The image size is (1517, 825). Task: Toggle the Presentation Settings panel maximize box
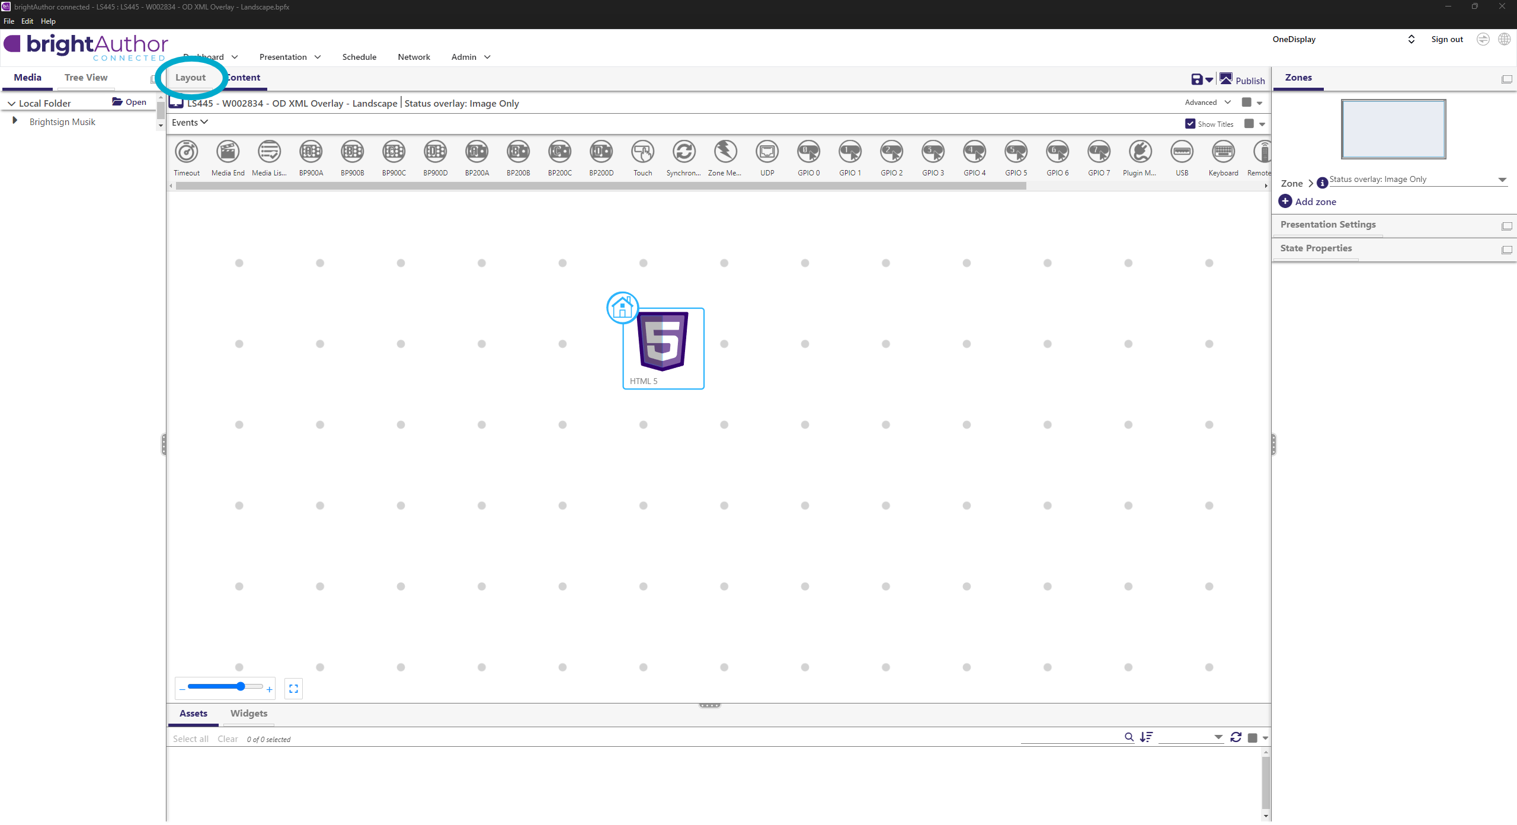1506,226
